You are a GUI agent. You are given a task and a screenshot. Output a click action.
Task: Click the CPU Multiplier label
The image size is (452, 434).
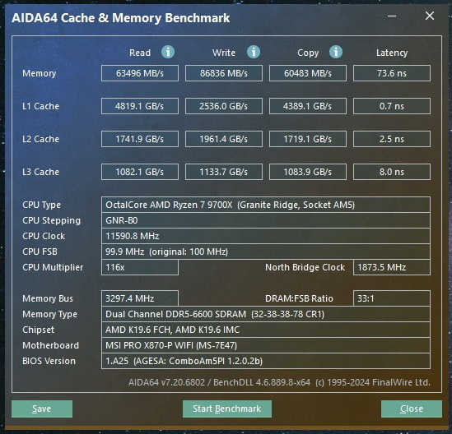53,267
